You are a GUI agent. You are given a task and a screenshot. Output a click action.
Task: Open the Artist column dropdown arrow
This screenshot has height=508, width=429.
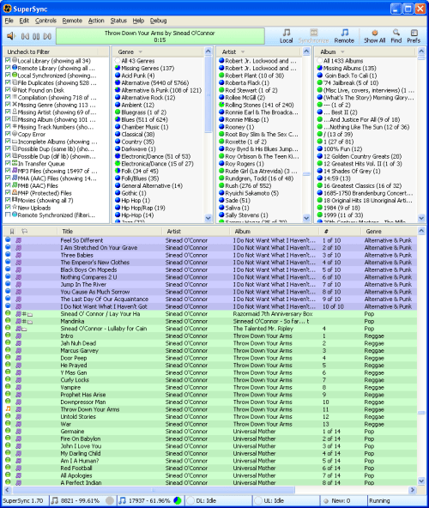[x=243, y=51]
